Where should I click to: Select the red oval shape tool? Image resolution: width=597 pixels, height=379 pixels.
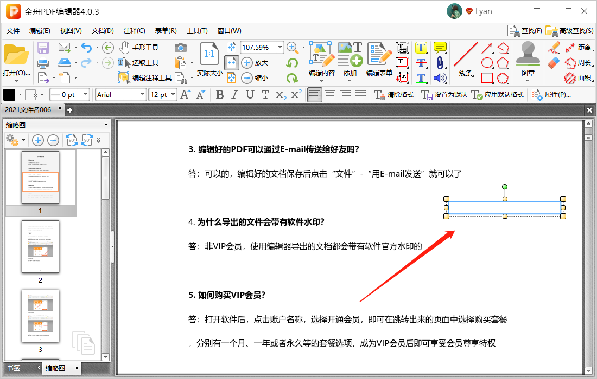click(x=487, y=63)
